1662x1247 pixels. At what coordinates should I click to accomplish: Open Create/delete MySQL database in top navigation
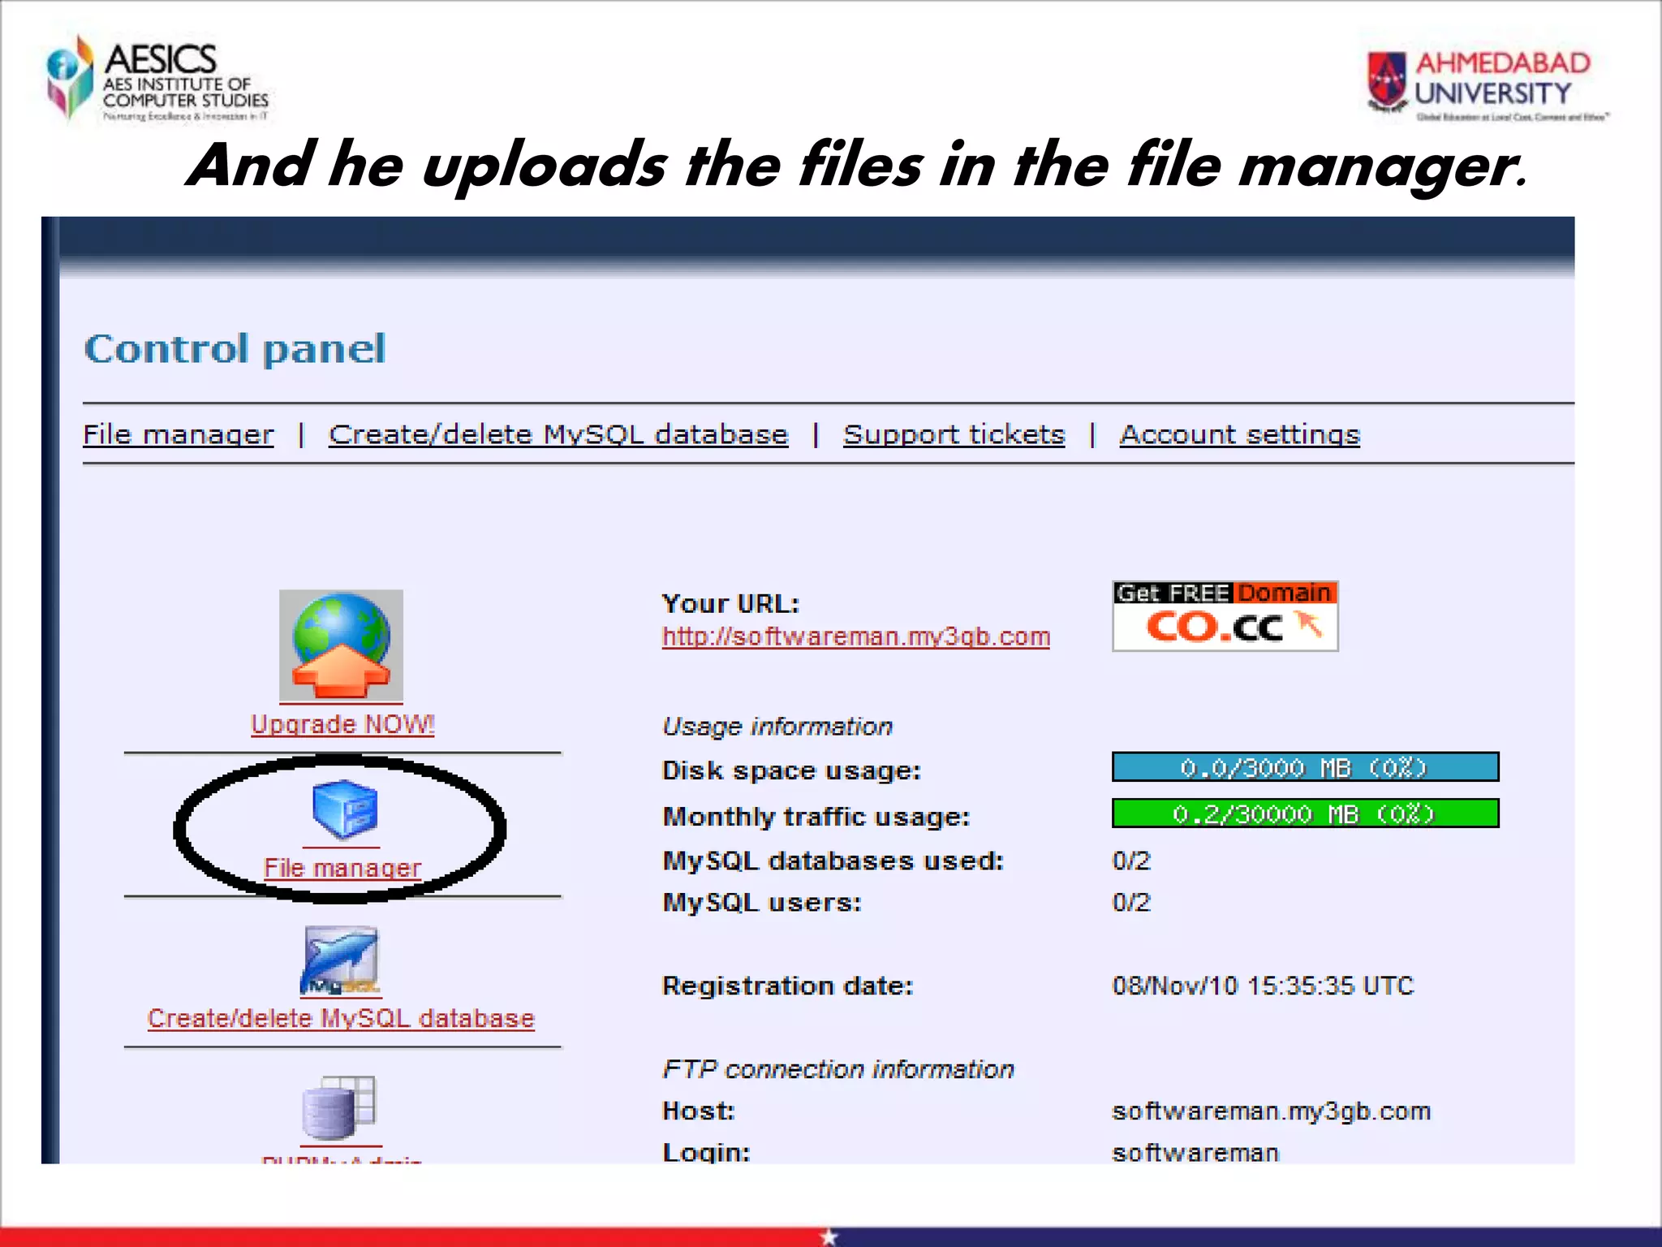click(x=558, y=435)
